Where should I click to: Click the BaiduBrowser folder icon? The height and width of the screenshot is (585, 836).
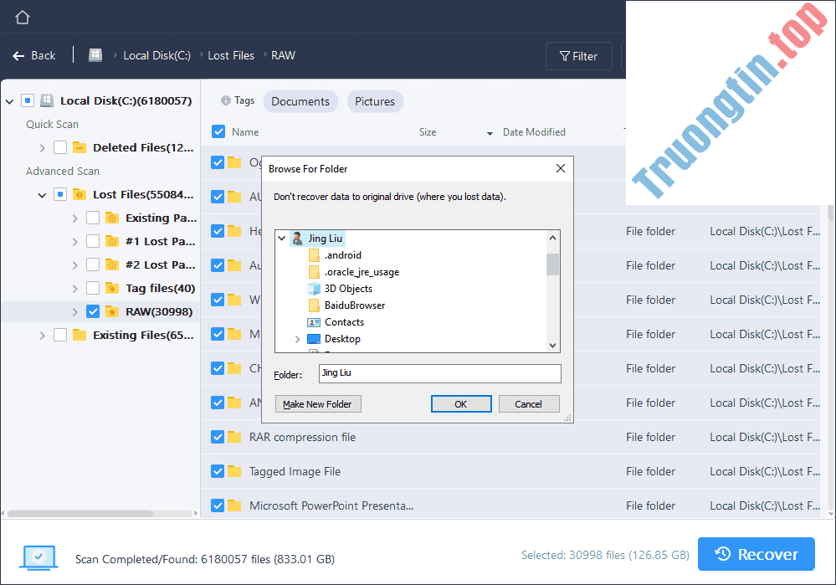[x=314, y=305]
